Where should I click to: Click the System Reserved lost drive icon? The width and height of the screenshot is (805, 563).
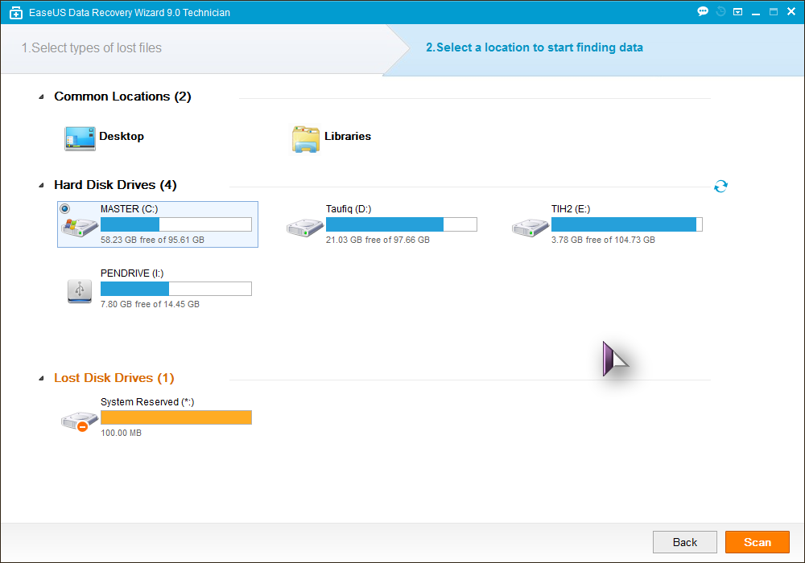(80, 421)
